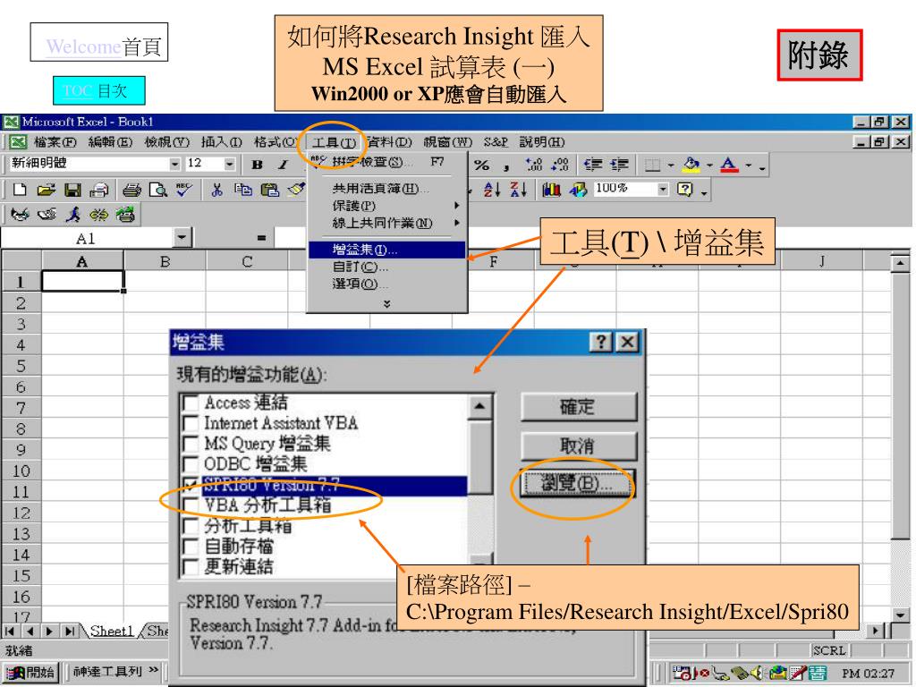Click the Cut scissors icon
Screen dimensions: 916x687
click(216, 190)
